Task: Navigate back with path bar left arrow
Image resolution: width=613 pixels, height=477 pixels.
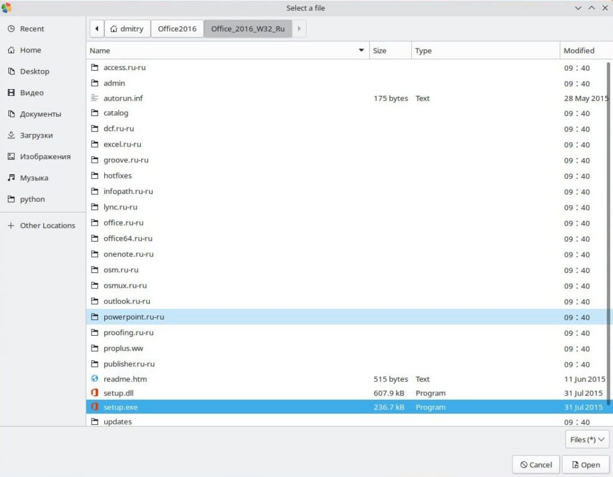Action: pyautogui.click(x=96, y=29)
